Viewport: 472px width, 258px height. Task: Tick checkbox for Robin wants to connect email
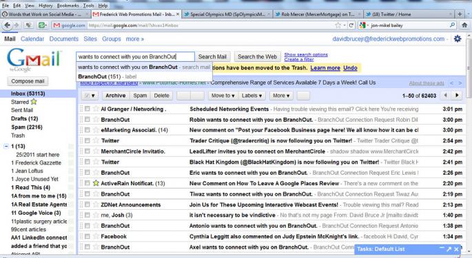pyautogui.click(x=88, y=120)
